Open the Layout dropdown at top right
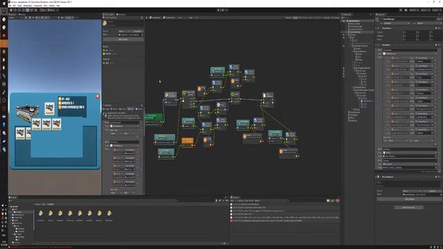 [436, 10]
